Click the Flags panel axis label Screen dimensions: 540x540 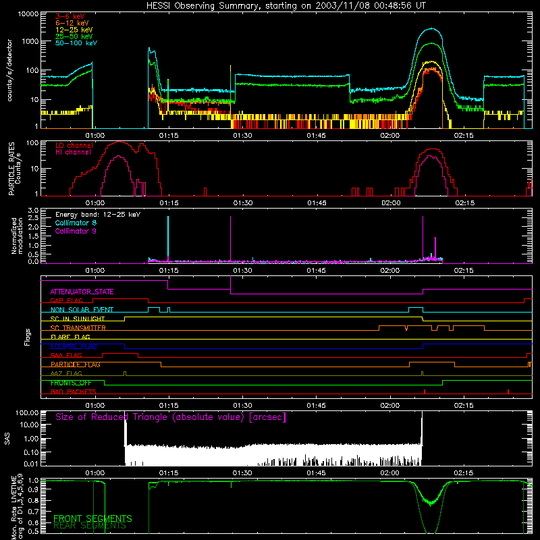(x=28, y=337)
